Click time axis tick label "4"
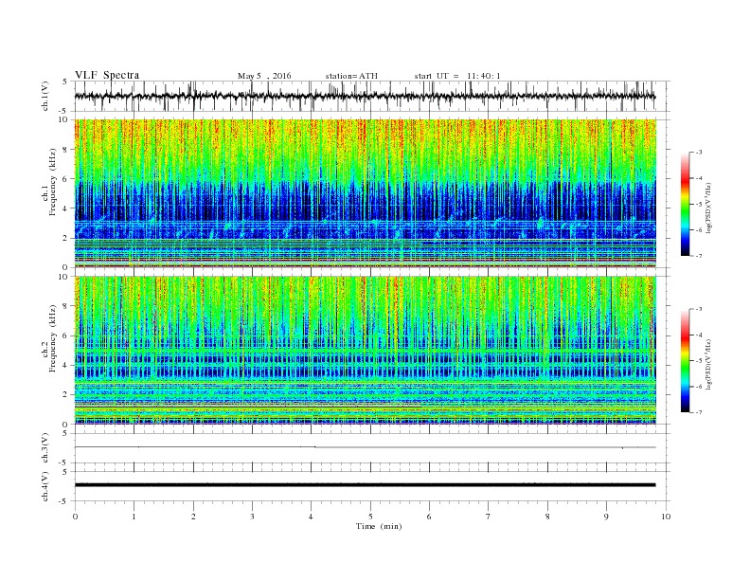Viewport: 750px width, 580px height. [311, 517]
